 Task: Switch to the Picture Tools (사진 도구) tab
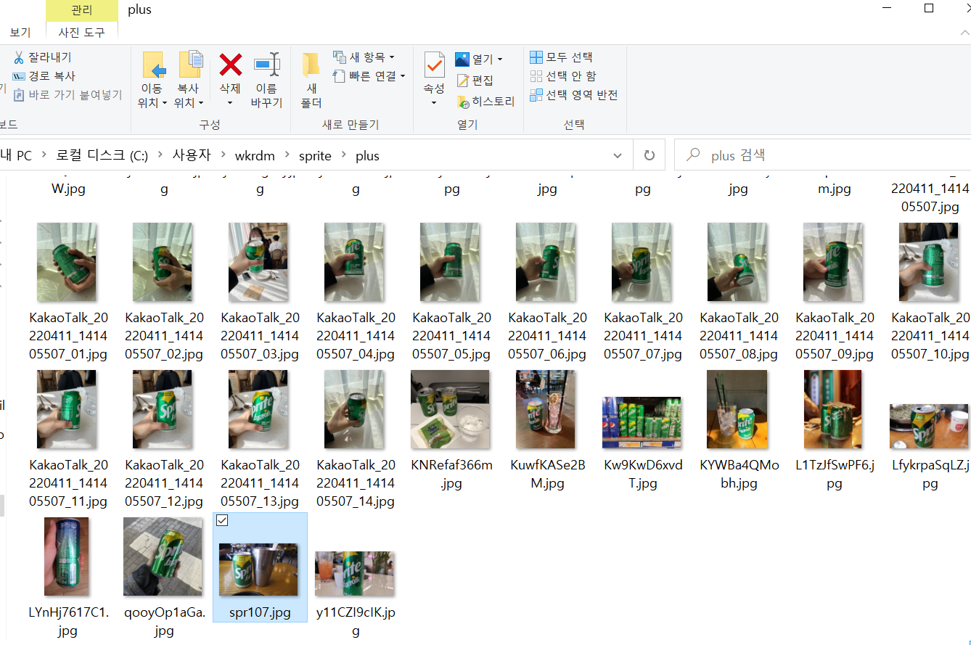pyautogui.click(x=81, y=33)
